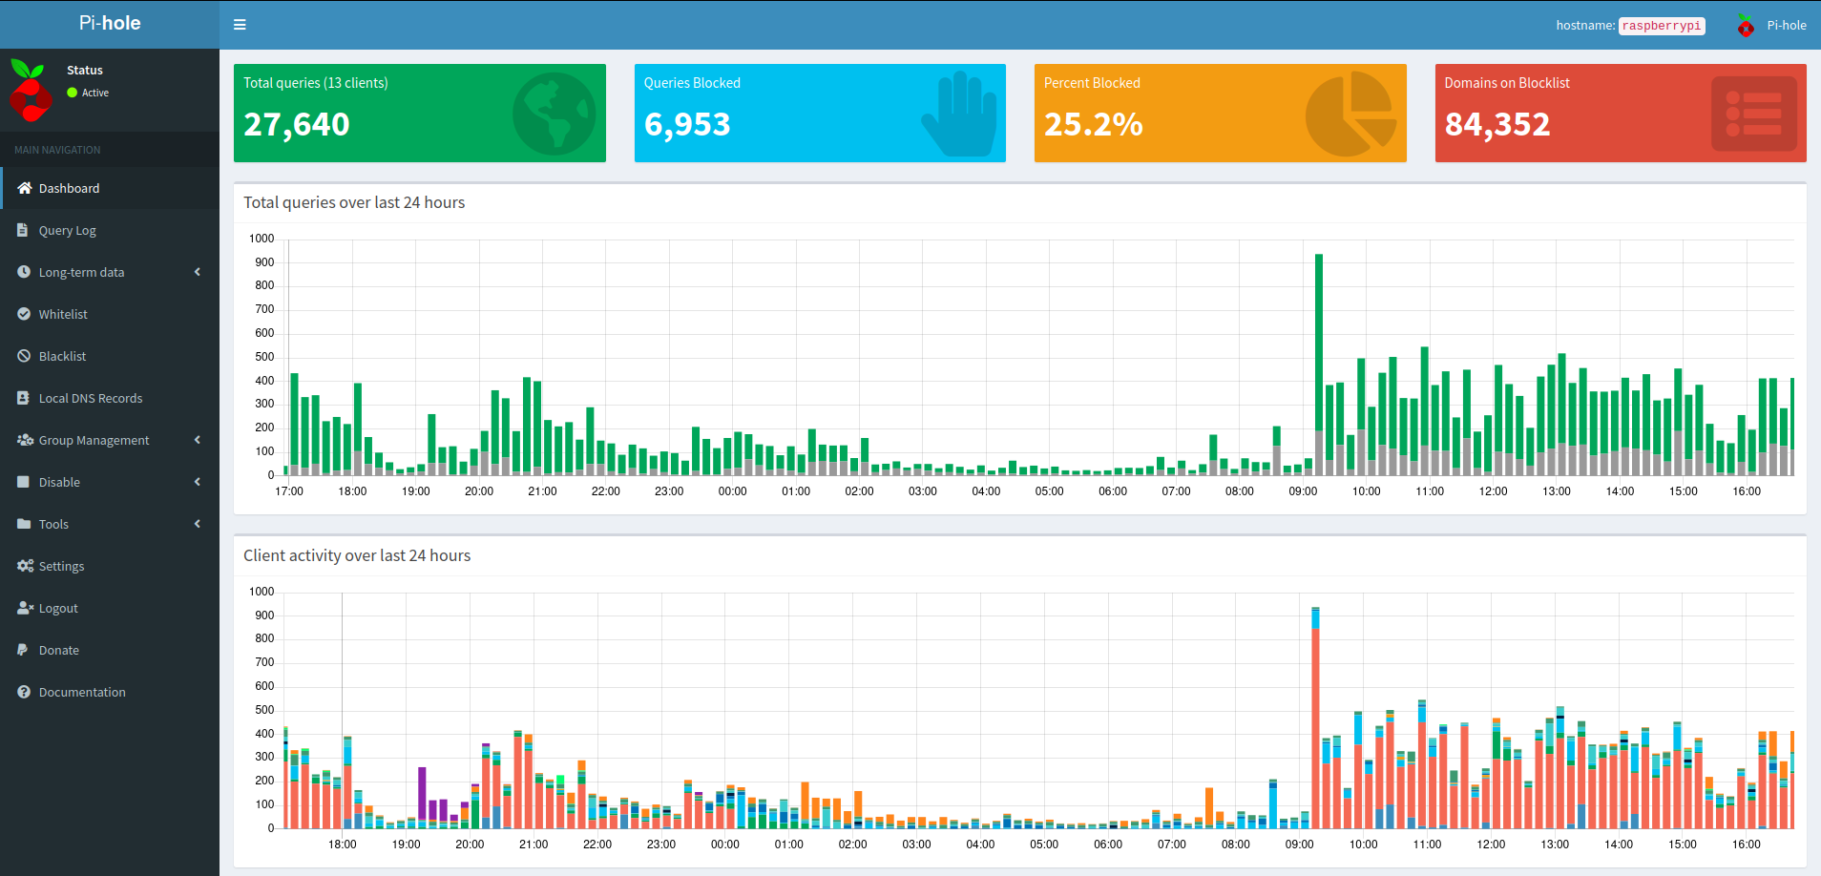Click the Logout user icon
Image resolution: width=1821 pixels, height=876 pixels.
click(24, 608)
